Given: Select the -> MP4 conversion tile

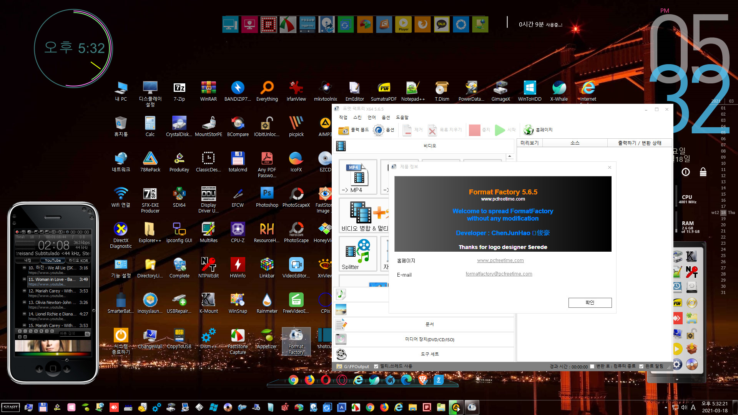Looking at the screenshot, I should 358,177.
